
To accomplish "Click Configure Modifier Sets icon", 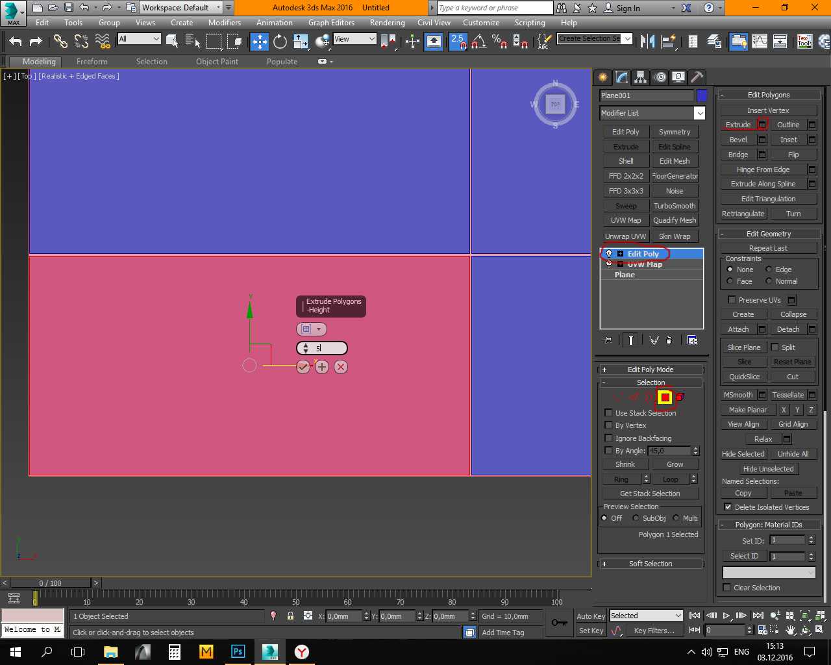I will click(x=692, y=340).
